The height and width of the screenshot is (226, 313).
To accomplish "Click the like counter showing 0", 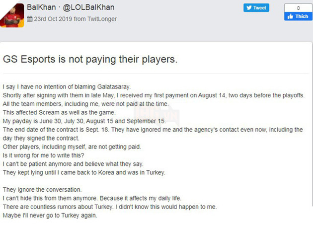I will 298,8.
